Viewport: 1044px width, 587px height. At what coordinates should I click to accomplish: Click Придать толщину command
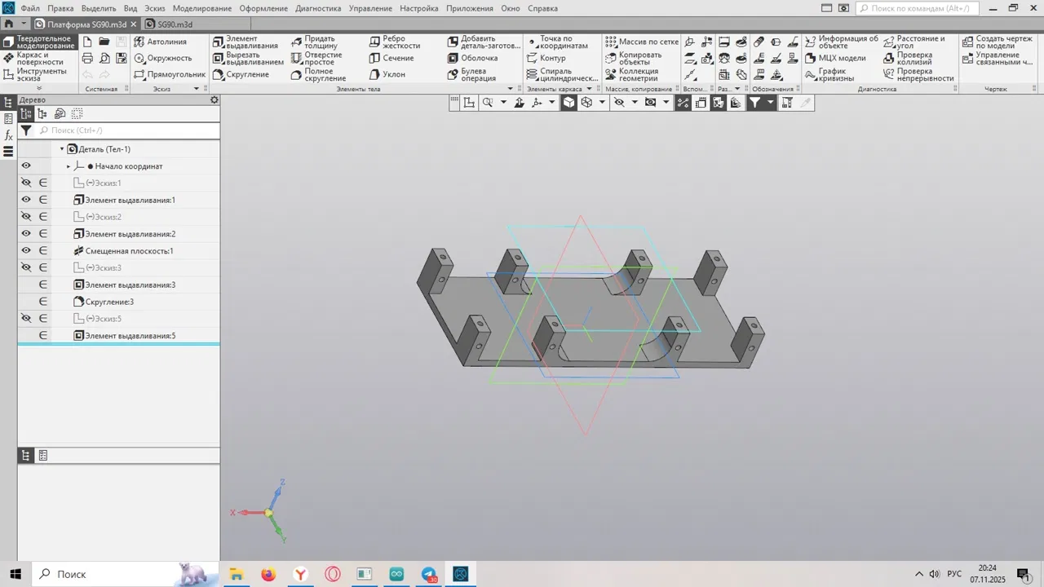click(x=314, y=42)
